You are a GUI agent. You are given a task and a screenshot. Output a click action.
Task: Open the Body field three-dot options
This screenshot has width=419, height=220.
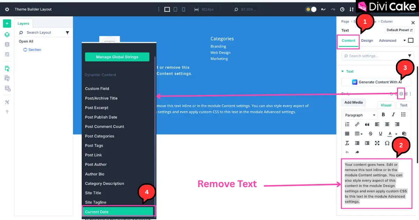click(411, 94)
